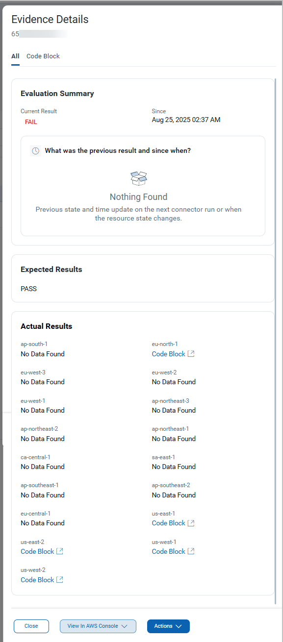Click the empty box Nothing Found illustration
This screenshot has width=283, height=642.
pyautogui.click(x=138, y=178)
